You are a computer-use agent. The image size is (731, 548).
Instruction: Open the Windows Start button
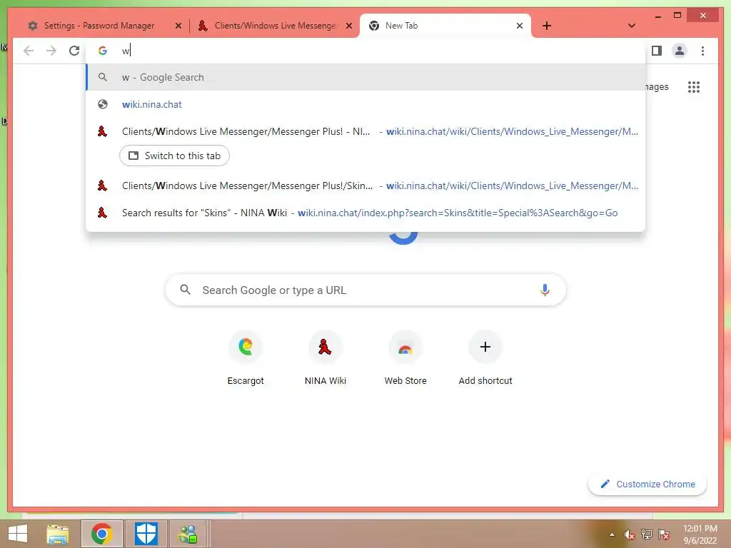[17, 534]
